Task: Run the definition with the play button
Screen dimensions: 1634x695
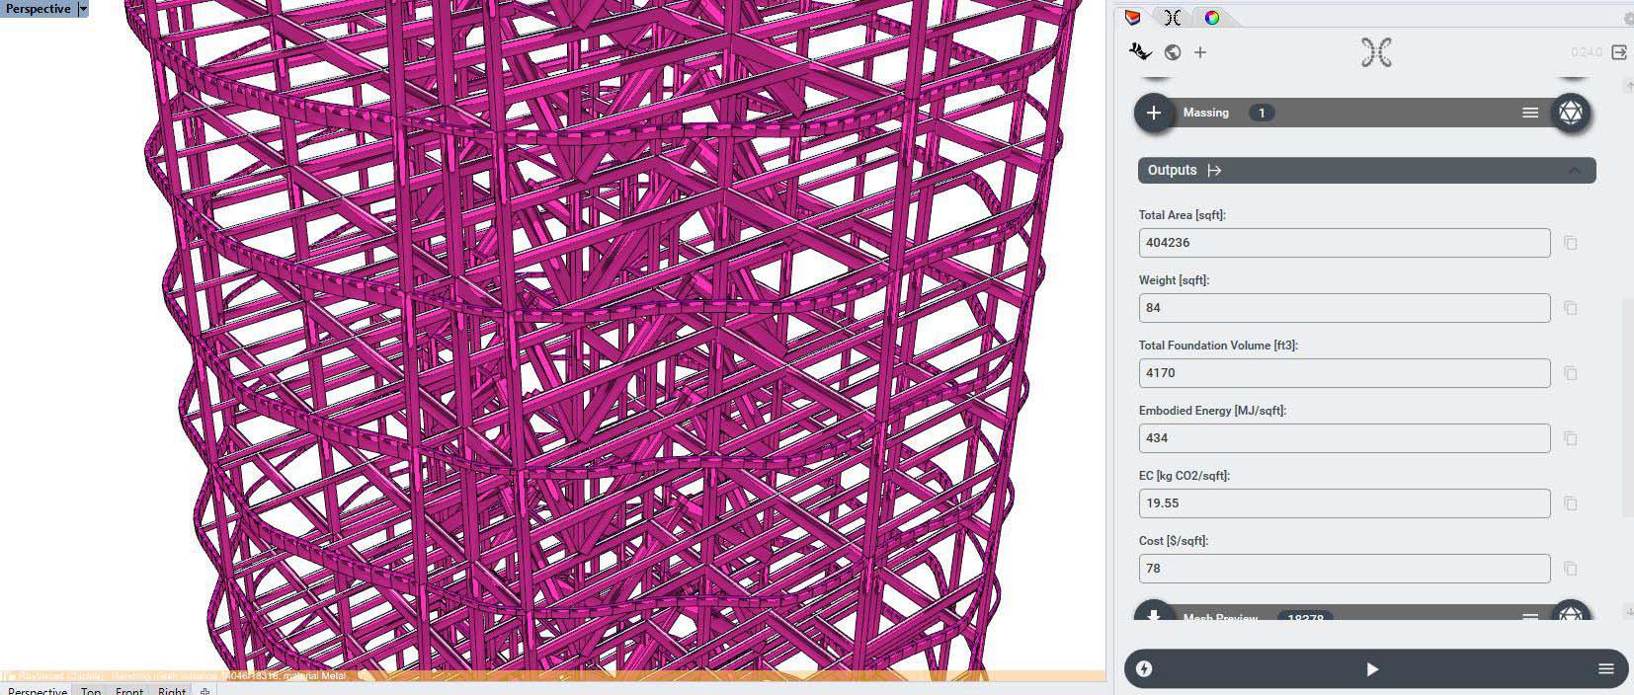Action: pos(1372,669)
